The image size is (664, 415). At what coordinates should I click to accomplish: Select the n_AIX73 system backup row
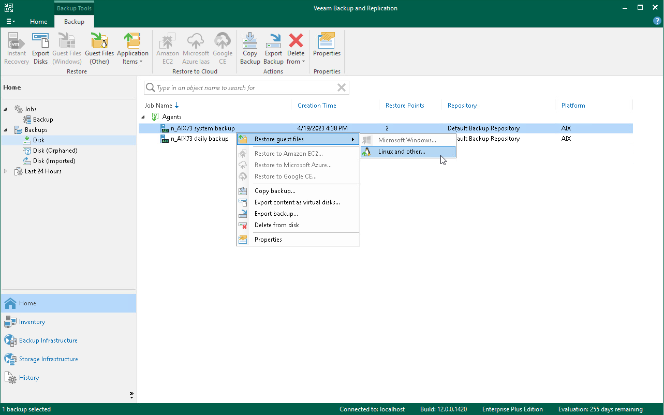tap(386, 128)
